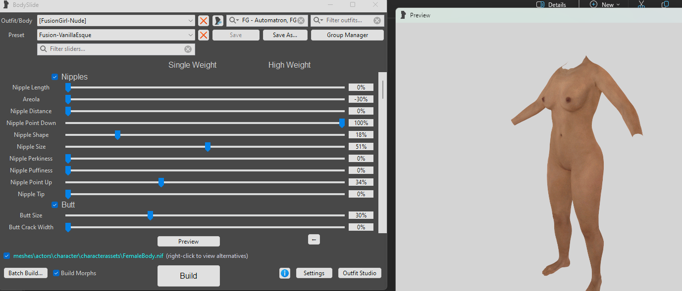Image resolution: width=682 pixels, height=291 pixels.
Task: Click the large Build button
Action: (189, 276)
